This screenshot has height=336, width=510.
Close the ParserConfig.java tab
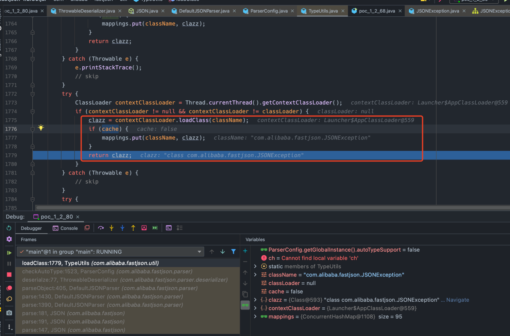[x=292, y=11]
